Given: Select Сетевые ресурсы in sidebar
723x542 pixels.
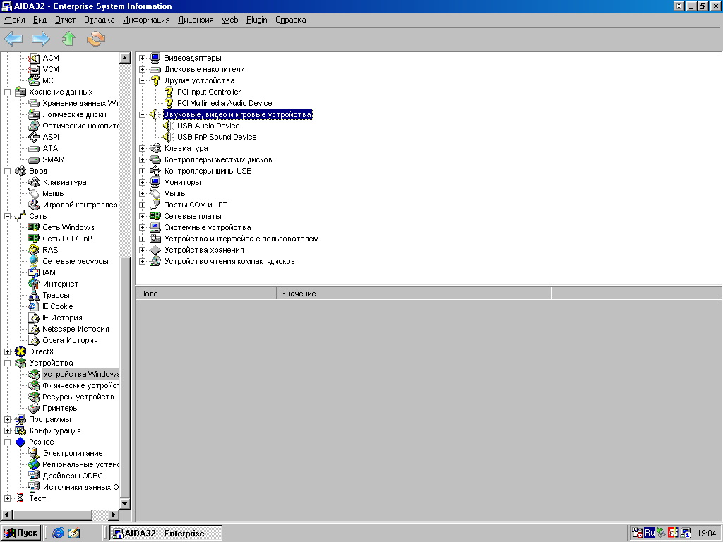Looking at the screenshot, I should click(75, 261).
